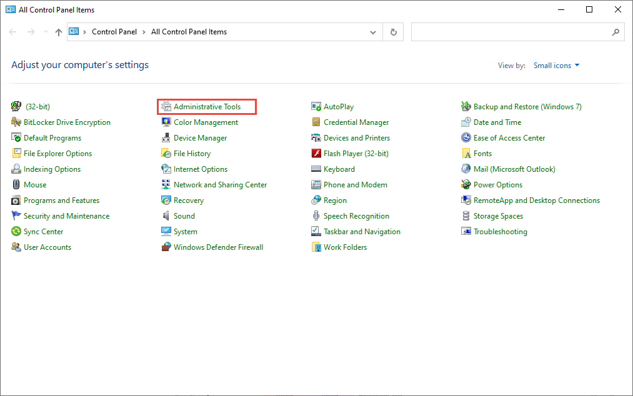Viewport: 633px width, 396px height.
Task: Expand chevron before Control Panel breadcrumb
Action: pyautogui.click(x=84, y=32)
